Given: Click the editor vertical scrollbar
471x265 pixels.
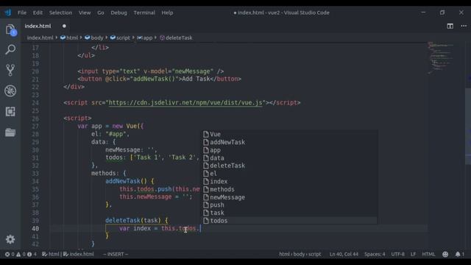Looking at the screenshot, I should point(468,126).
